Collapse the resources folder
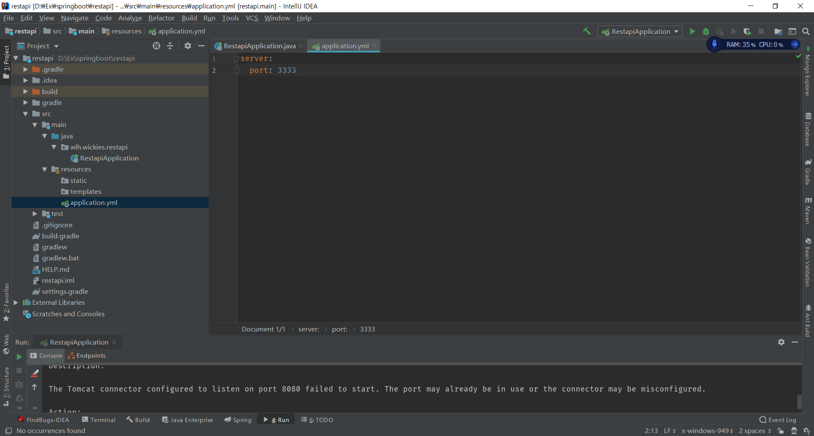This screenshot has width=814, height=436. point(45,169)
